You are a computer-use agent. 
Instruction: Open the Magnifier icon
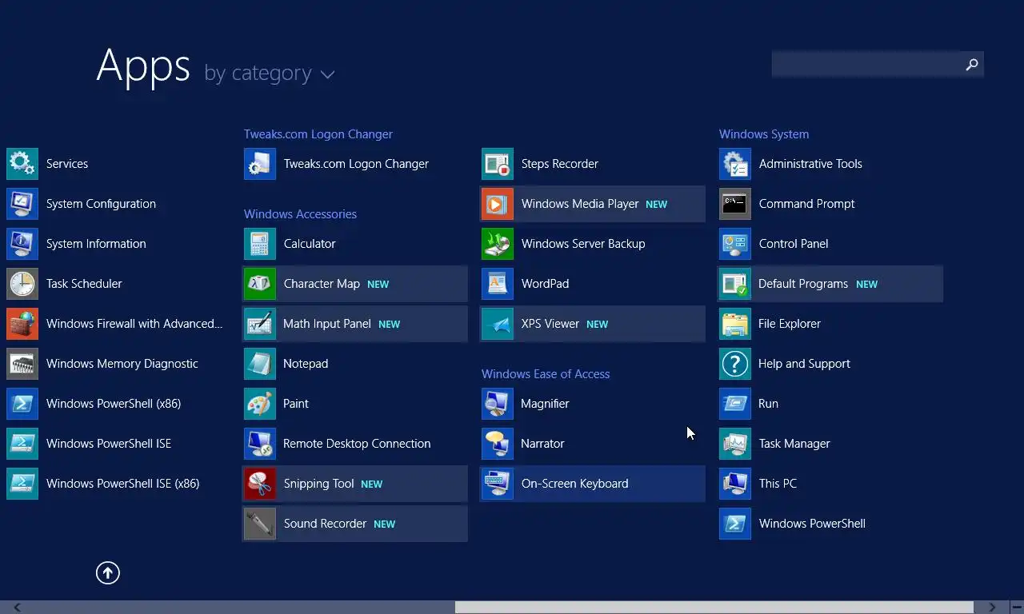click(498, 404)
